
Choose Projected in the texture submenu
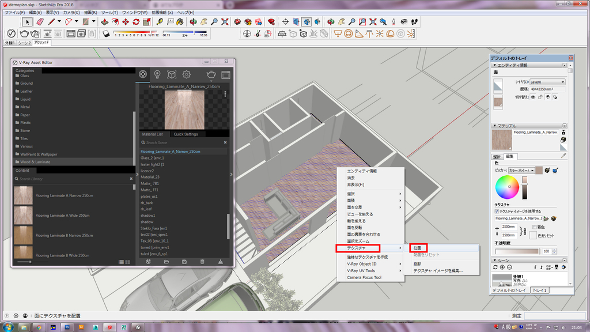pos(417,264)
